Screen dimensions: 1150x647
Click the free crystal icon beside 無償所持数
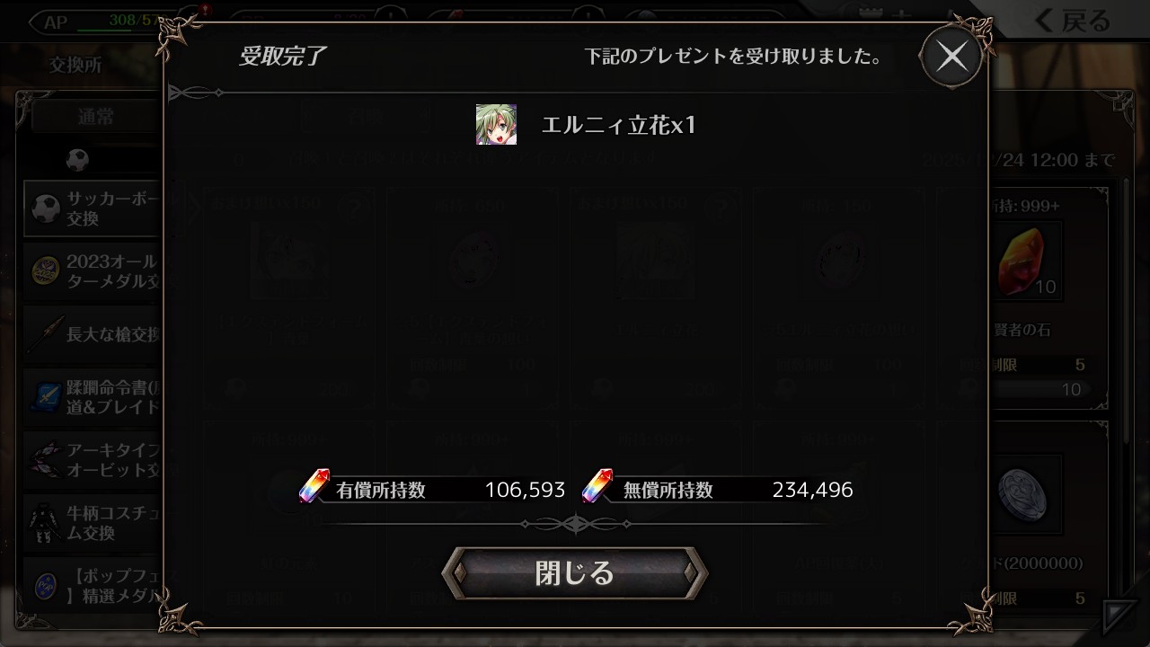(x=597, y=486)
